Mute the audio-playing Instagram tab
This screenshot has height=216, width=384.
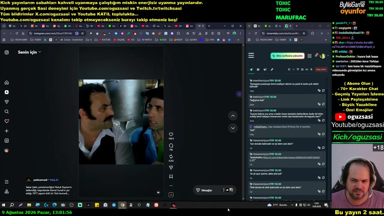(199, 26)
